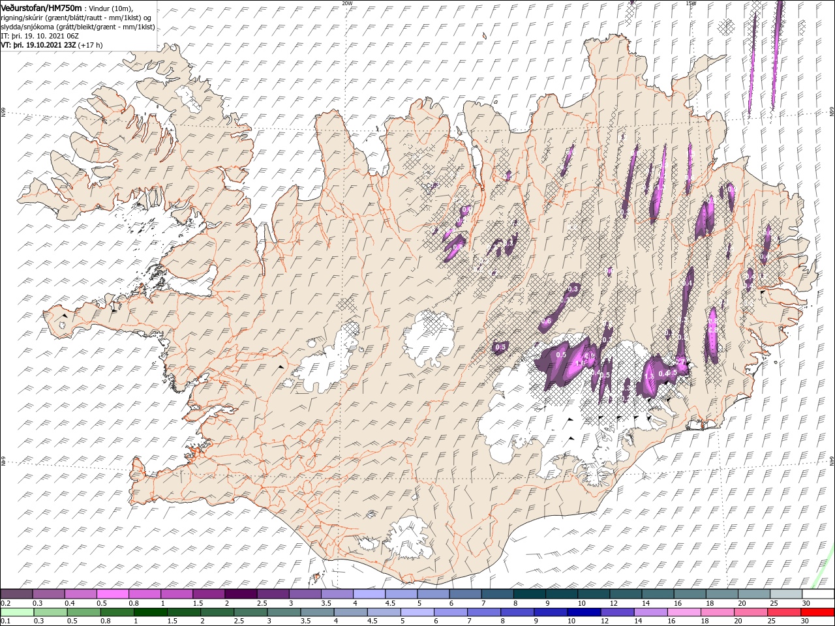The width and height of the screenshot is (835, 626).
Task: Click the '0.1' number under bottom legend row
Action: 6,621
